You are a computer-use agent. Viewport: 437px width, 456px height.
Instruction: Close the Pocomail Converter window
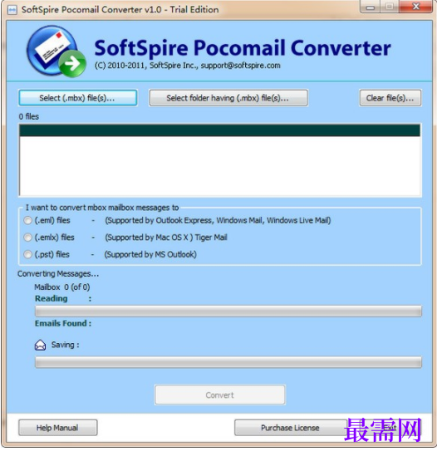coord(415,7)
